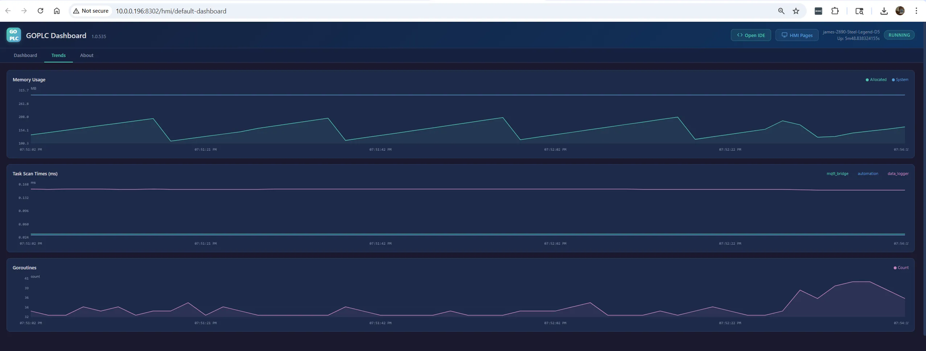
Task: Toggle the Allocated legend series
Action: (x=876, y=79)
